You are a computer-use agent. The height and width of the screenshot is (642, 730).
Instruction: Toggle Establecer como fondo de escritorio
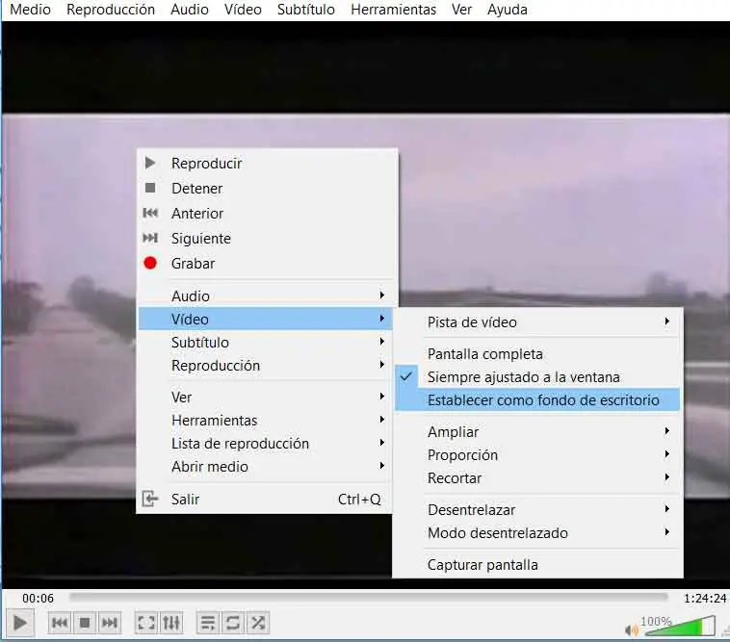pos(537,399)
